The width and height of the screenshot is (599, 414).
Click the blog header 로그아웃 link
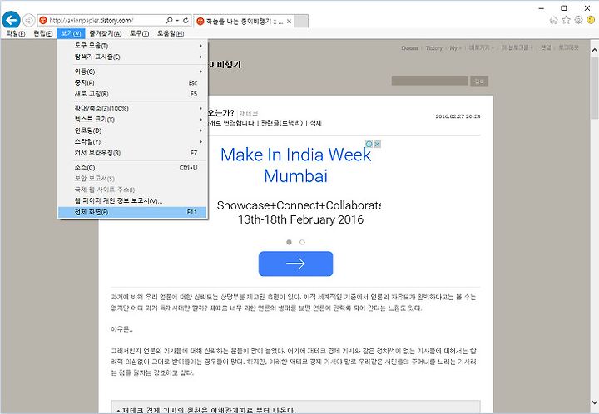[x=568, y=47]
